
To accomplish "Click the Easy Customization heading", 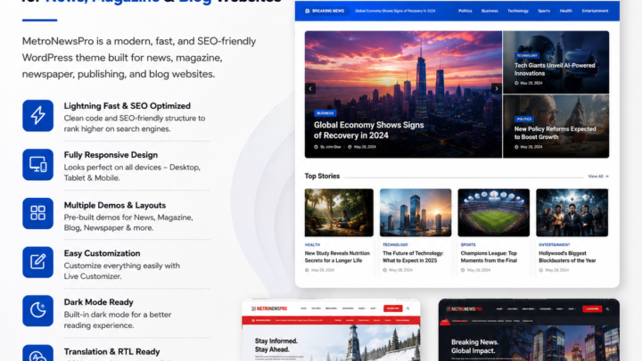I will point(102,253).
